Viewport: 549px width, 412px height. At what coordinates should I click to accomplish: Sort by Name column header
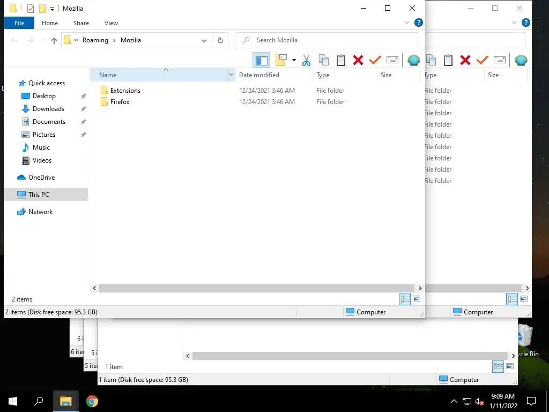(x=159, y=75)
